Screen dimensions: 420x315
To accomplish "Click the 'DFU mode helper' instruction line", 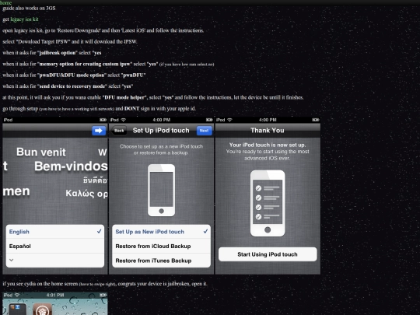I will [x=153, y=97].
